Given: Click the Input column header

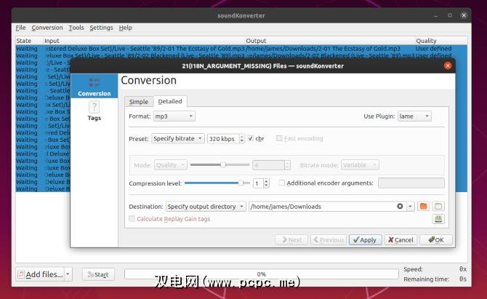Looking at the screenshot, I should pos(144,41).
